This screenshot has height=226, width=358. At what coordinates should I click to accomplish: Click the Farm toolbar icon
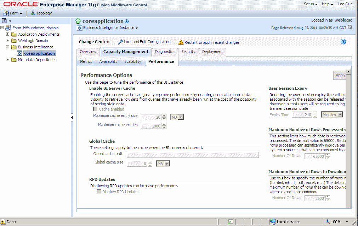pyautogui.click(x=6, y=13)
